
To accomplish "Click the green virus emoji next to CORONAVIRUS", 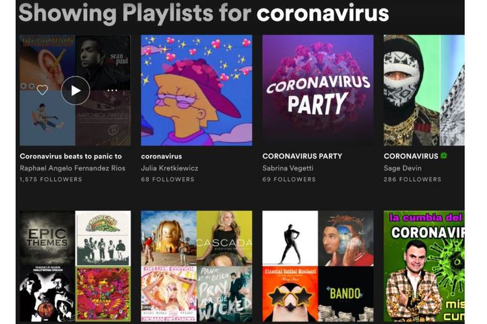I will 443,156.
